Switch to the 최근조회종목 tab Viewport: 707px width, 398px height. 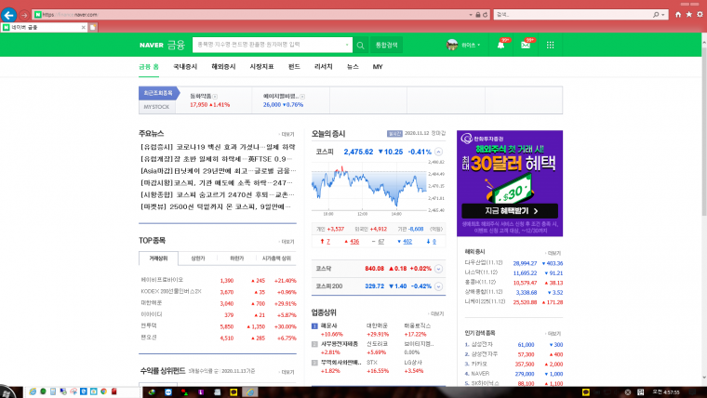pyautogui.click(x=158, y=93)
